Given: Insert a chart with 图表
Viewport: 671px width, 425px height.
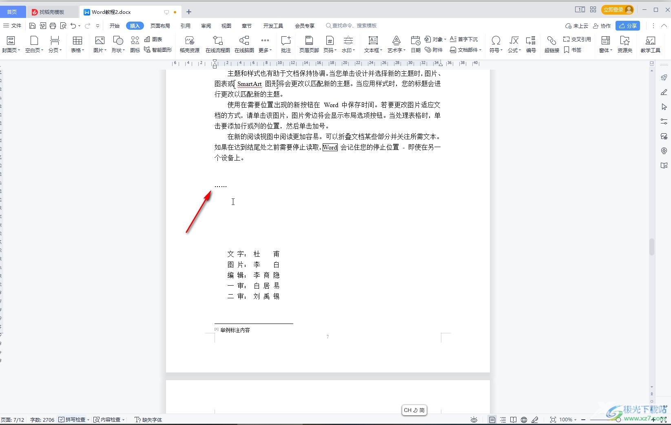Looking at the screenshot, I should 153,39.
